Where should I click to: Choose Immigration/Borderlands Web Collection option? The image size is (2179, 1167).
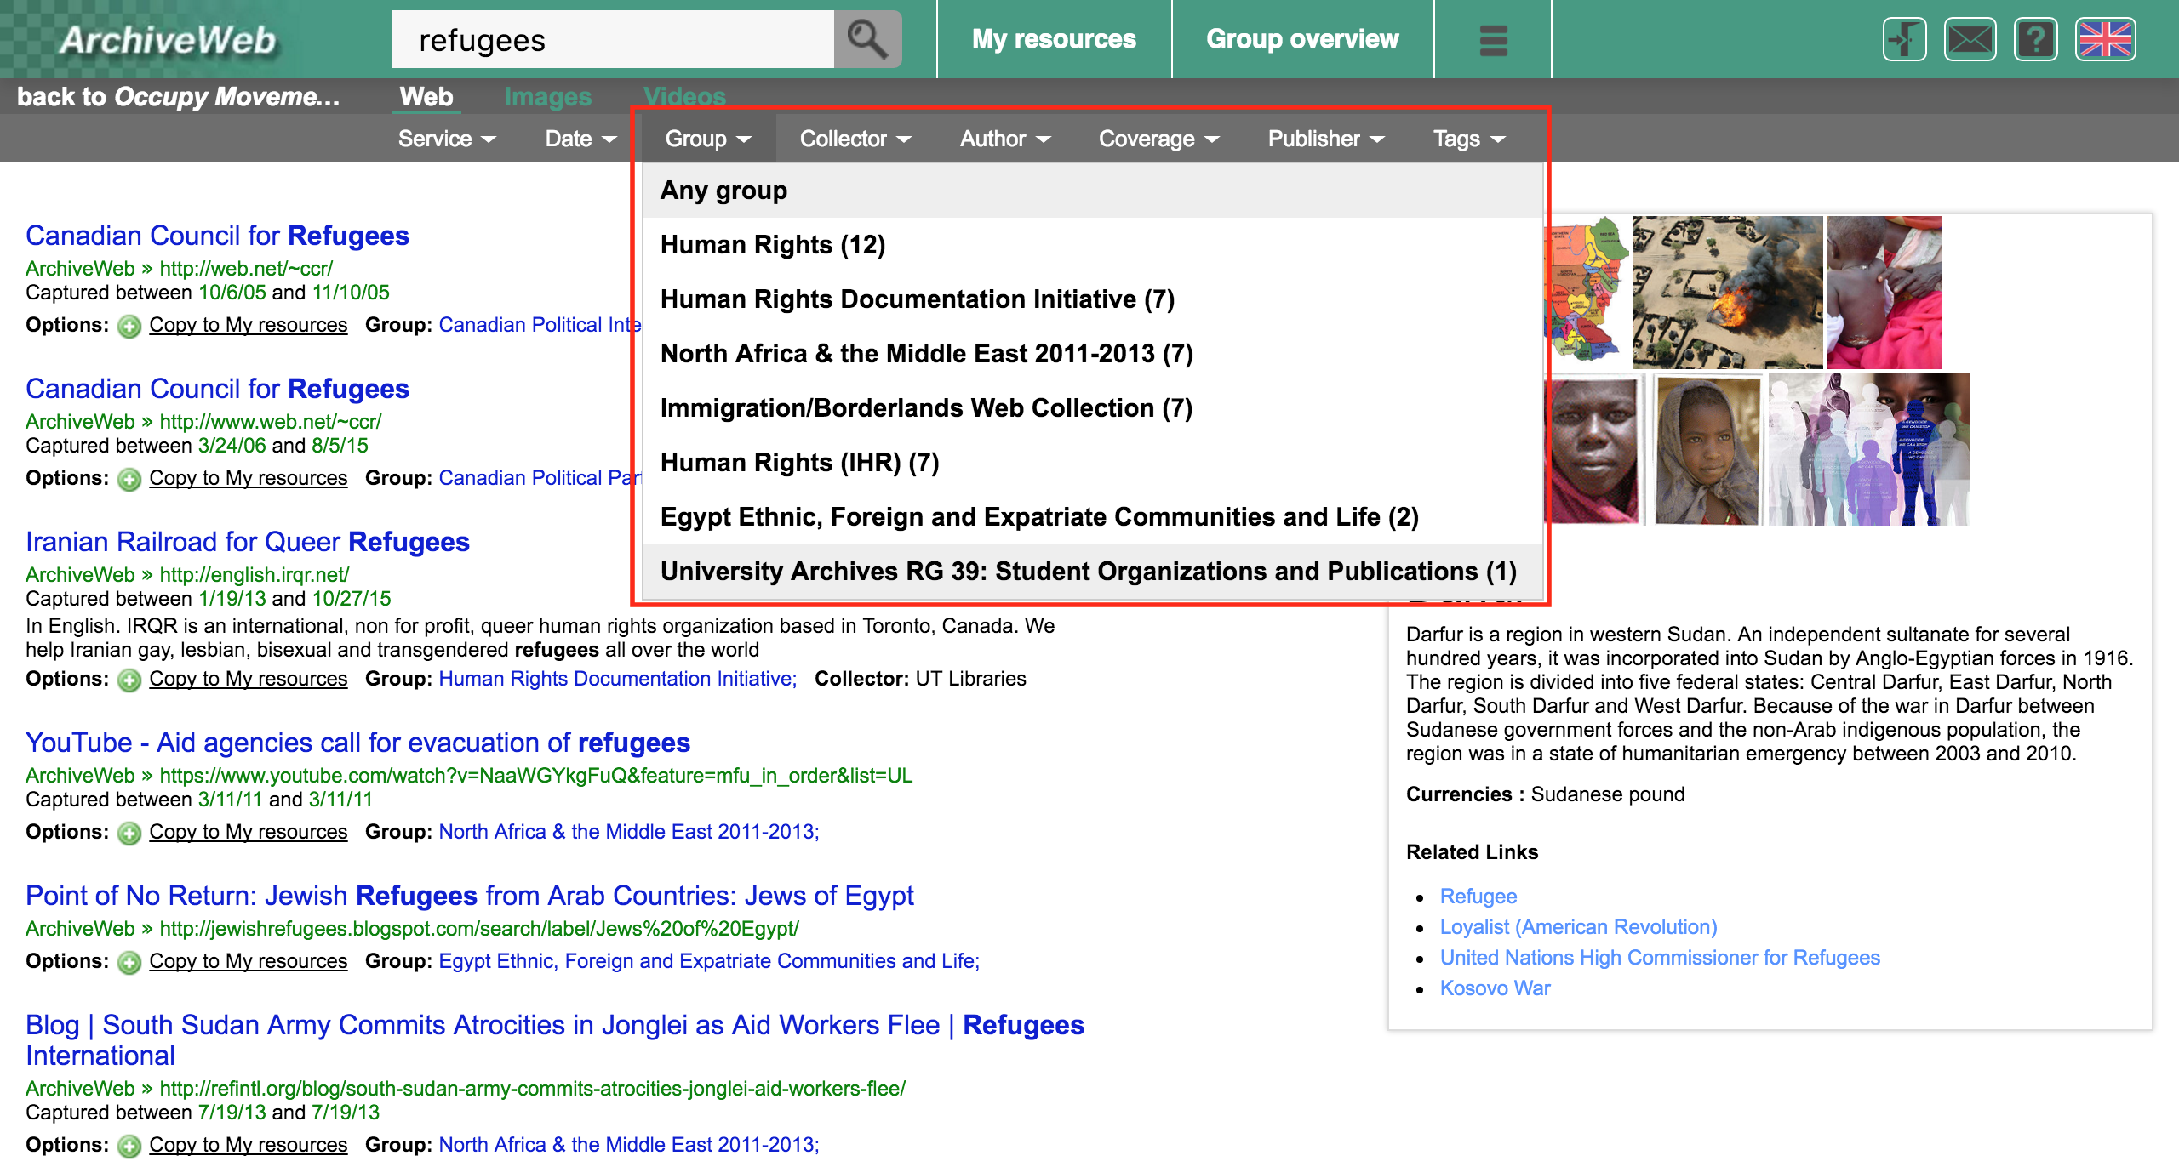[x=926, y=408]
